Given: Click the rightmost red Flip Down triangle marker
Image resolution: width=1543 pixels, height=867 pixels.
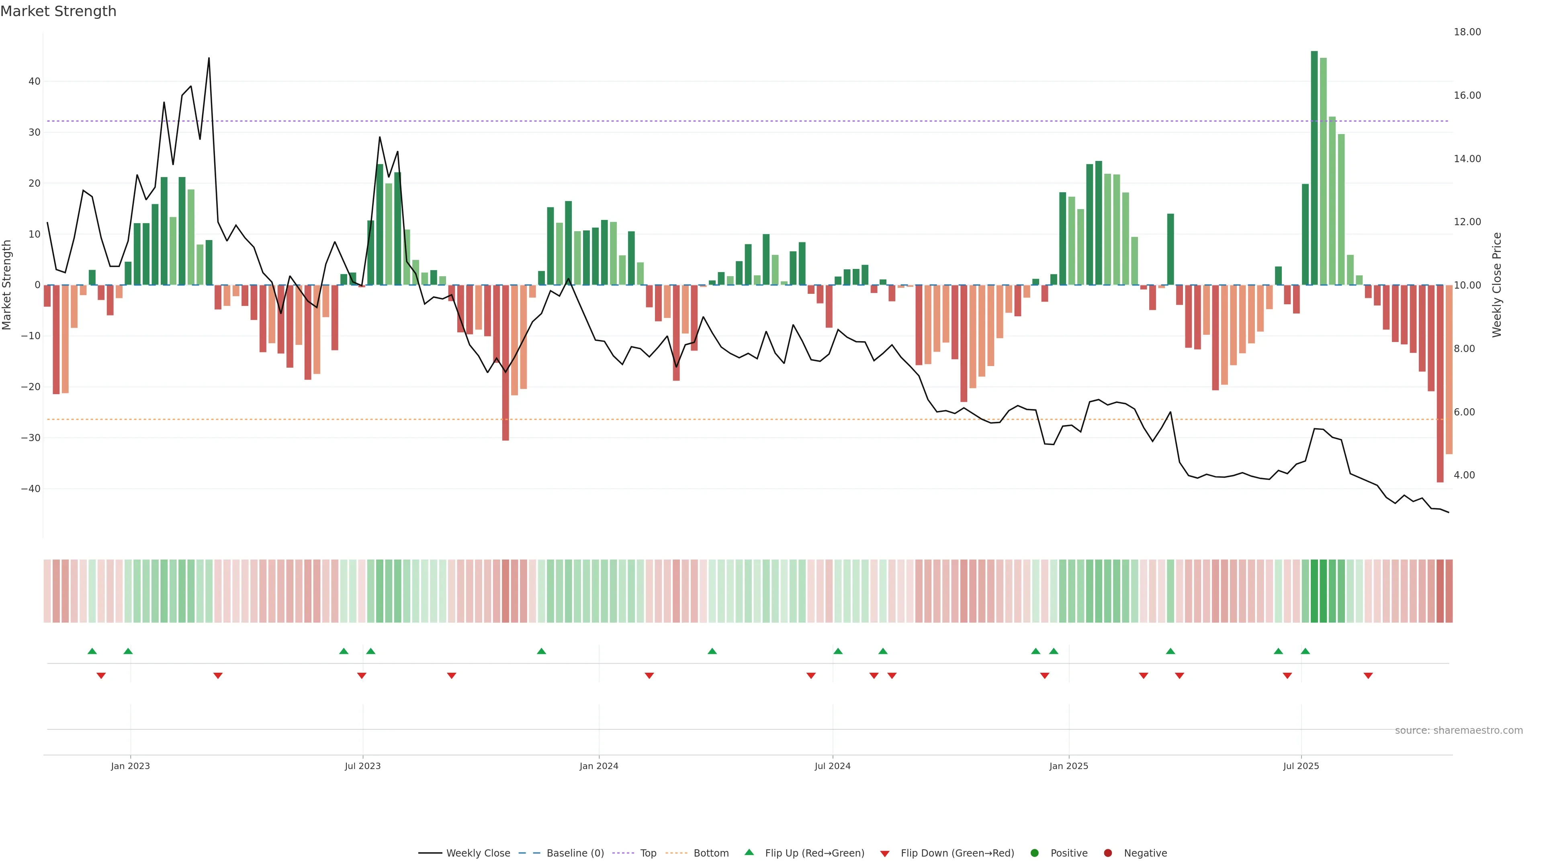Looking at the screenshot, I should coord(1368,676).
